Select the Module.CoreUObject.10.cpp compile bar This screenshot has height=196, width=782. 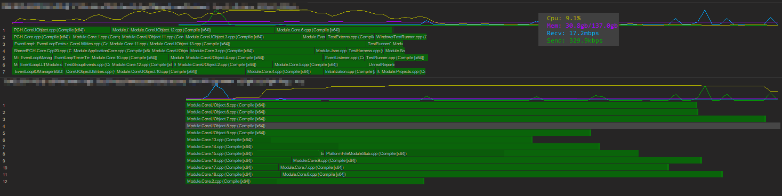180,71
